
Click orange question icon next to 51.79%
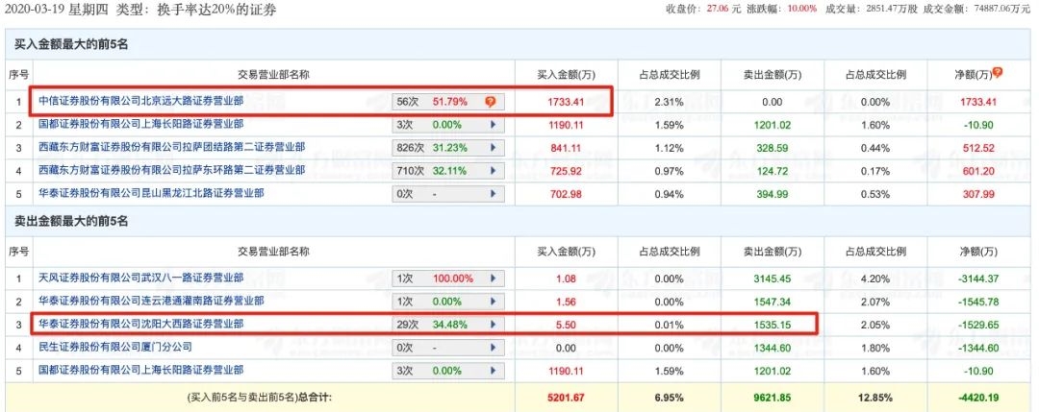(491, 103)
